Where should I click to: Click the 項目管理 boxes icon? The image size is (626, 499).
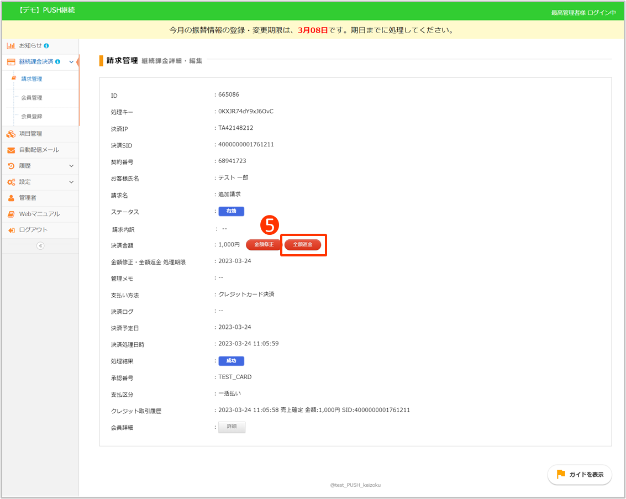(x=11, y=134)
